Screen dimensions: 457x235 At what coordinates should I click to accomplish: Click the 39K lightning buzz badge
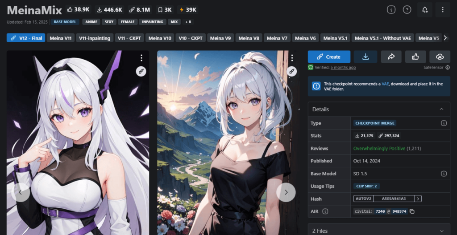click(x=188, y=10)
